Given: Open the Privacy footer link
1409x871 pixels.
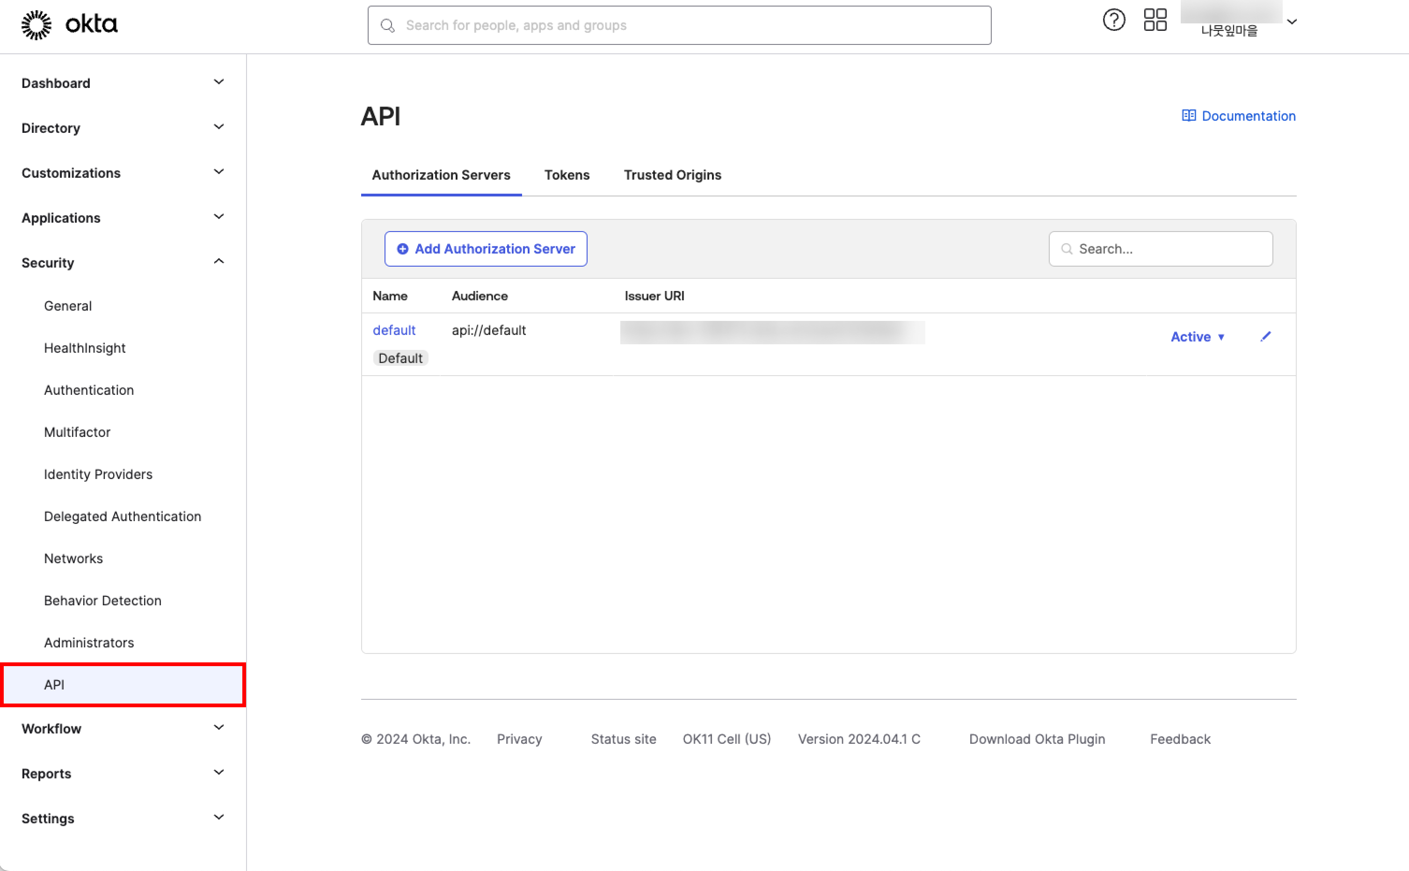Looking at the screenshot, I should 519,739.
